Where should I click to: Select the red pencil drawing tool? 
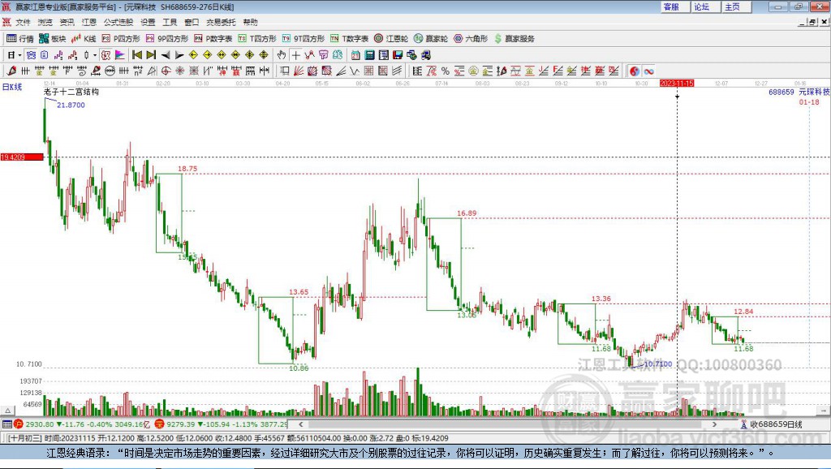11,71
